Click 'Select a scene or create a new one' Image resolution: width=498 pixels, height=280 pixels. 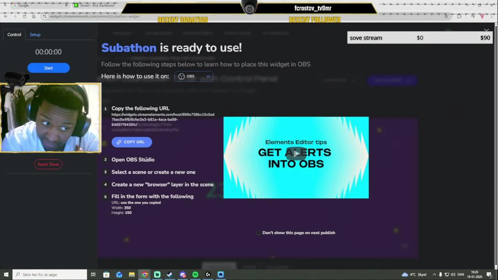pyautogui.click(x=153, y=172)
